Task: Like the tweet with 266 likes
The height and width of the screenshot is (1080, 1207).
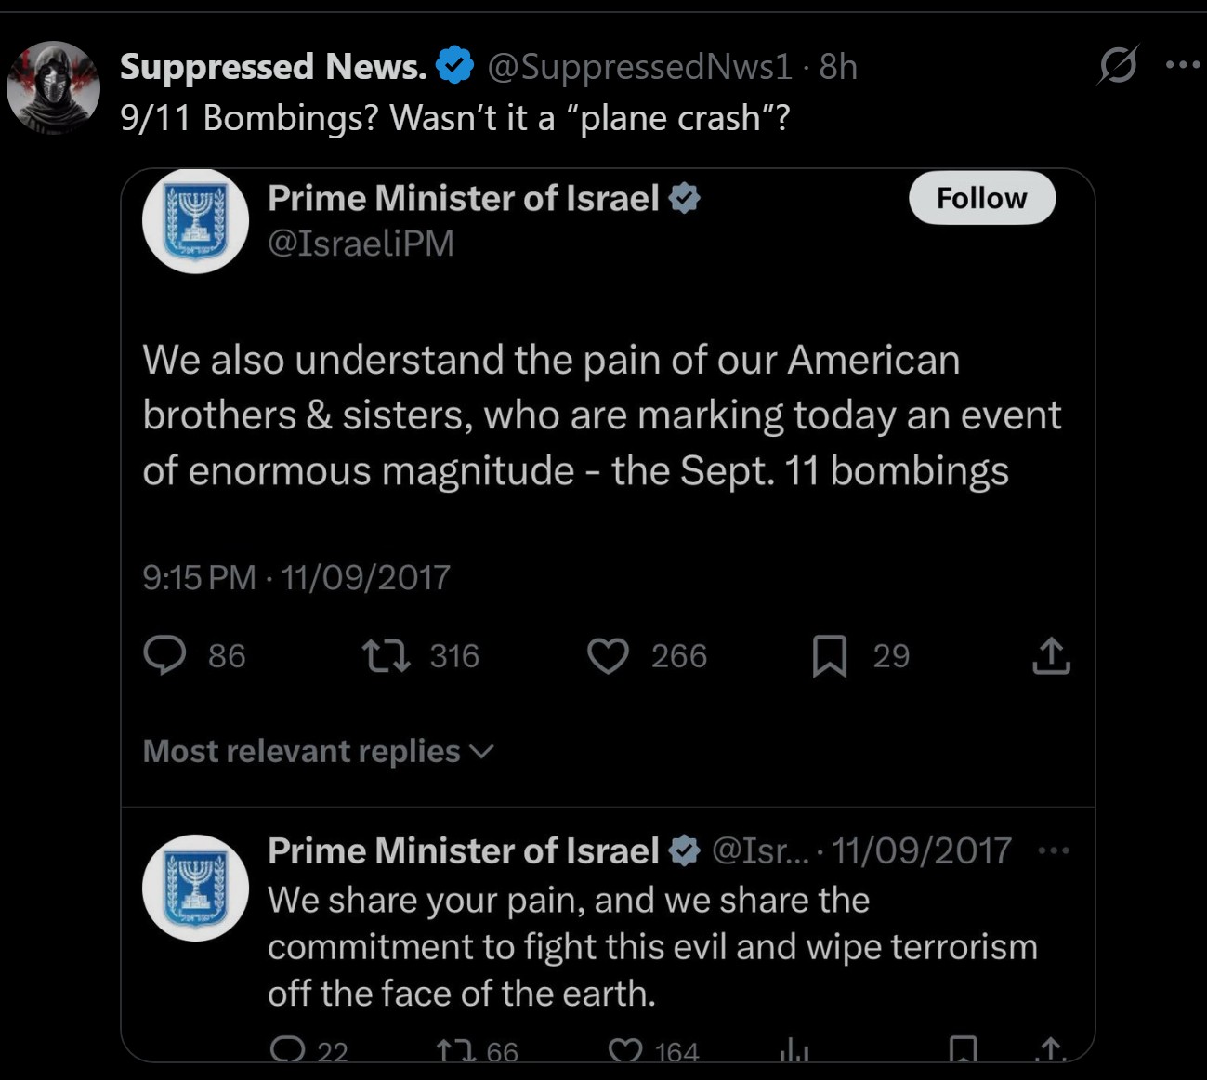Action: [609, 655]
